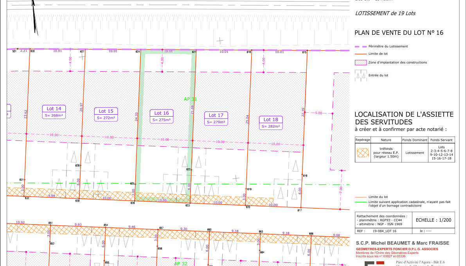
Task: Click the 9.93 dimension near point 651
Action: pyautogui.click(x=78, y=225)
